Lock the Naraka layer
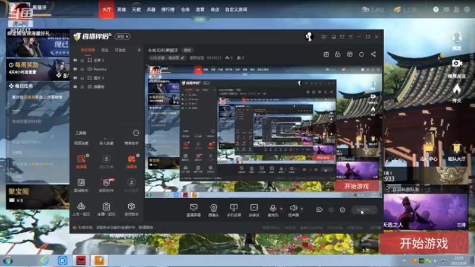Image resolution: width=475 pixels, height=267 pixels. [x=82, y=69]
